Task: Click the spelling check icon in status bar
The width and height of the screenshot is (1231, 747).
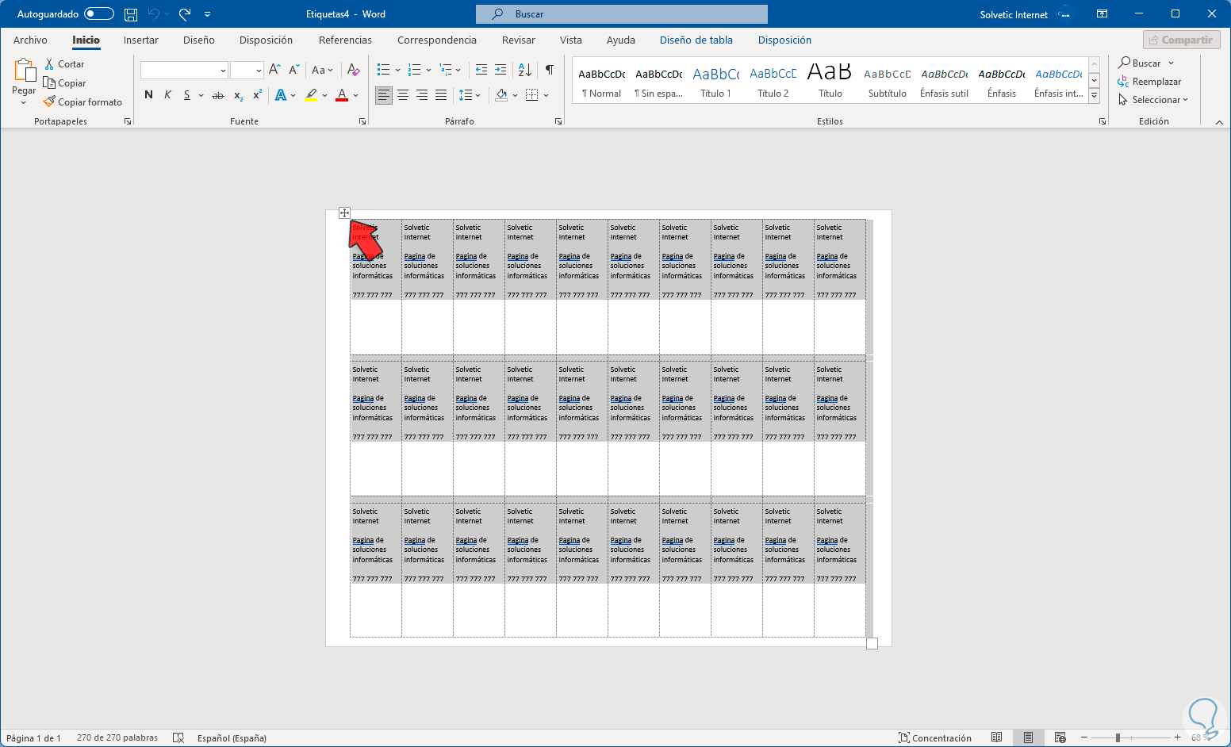Action: point(178,737)
